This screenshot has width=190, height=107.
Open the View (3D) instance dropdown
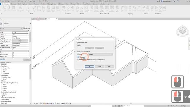tap(11, 29)
